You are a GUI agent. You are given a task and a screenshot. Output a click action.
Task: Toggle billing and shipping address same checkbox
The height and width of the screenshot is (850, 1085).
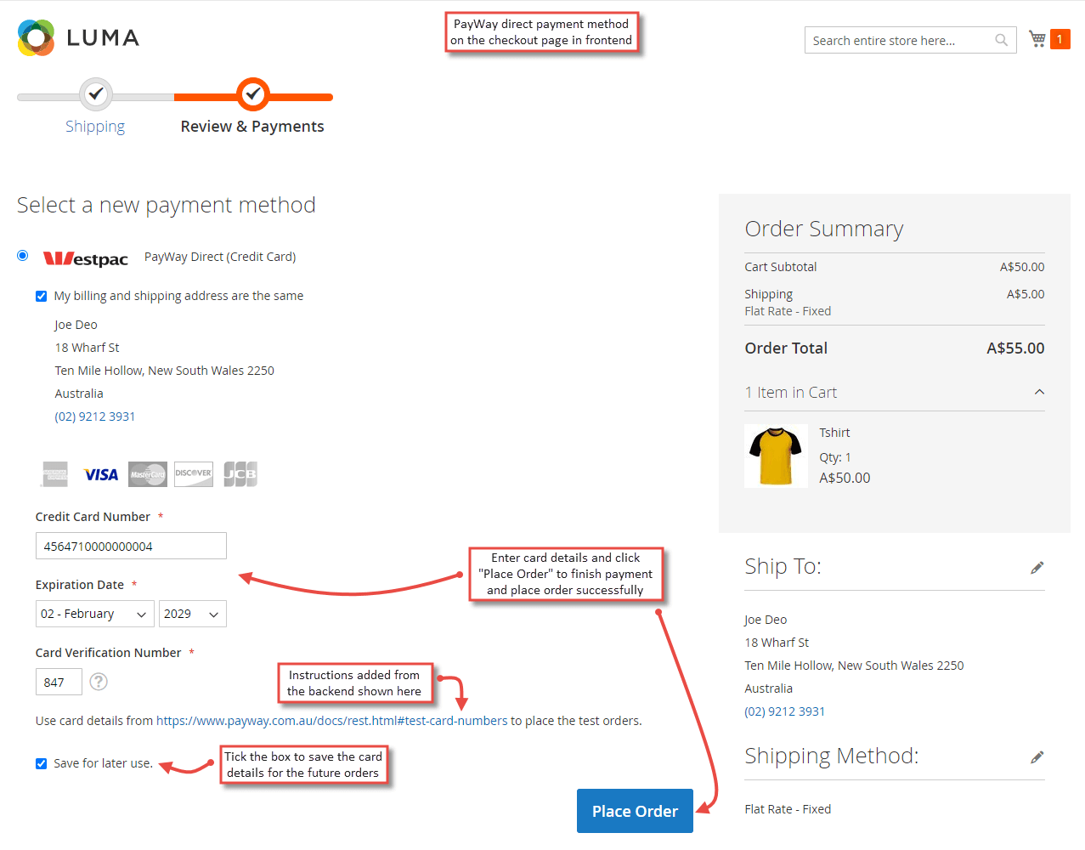pos(41,296)
